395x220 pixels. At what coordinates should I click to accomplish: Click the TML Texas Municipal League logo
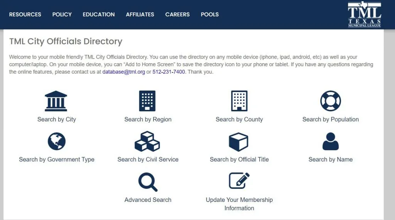pos(364,14)
